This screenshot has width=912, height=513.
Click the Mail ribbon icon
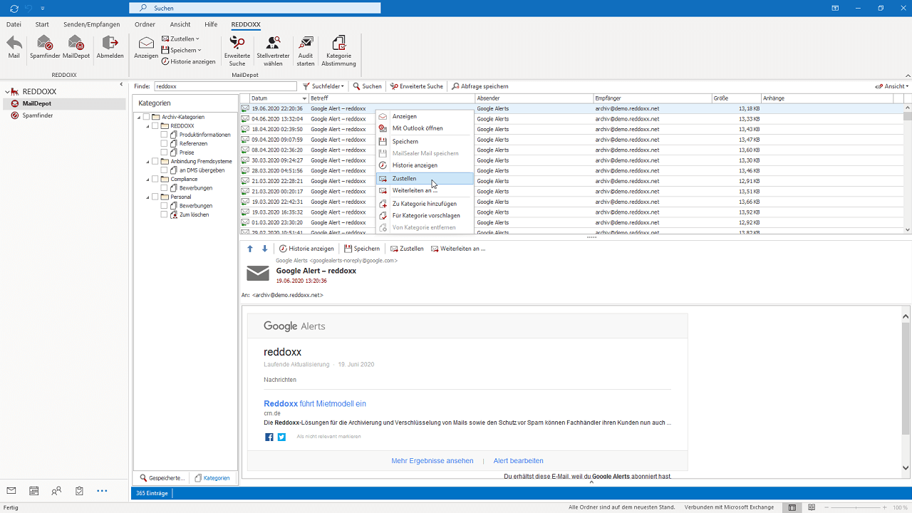(x=14, y=48)
